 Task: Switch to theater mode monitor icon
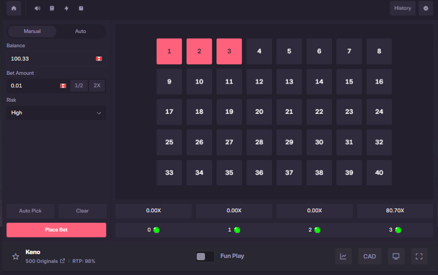point(396,256)
